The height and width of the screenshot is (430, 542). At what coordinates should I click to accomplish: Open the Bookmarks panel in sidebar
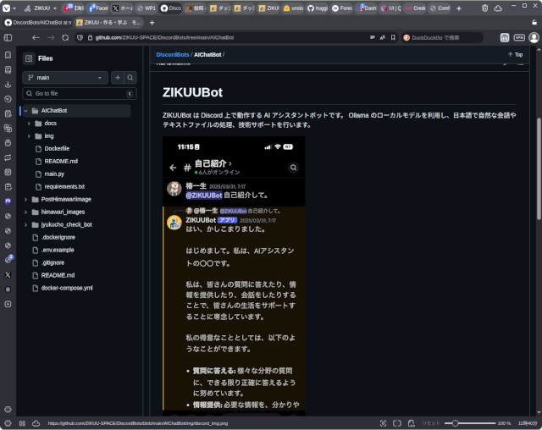click(8, 55)
